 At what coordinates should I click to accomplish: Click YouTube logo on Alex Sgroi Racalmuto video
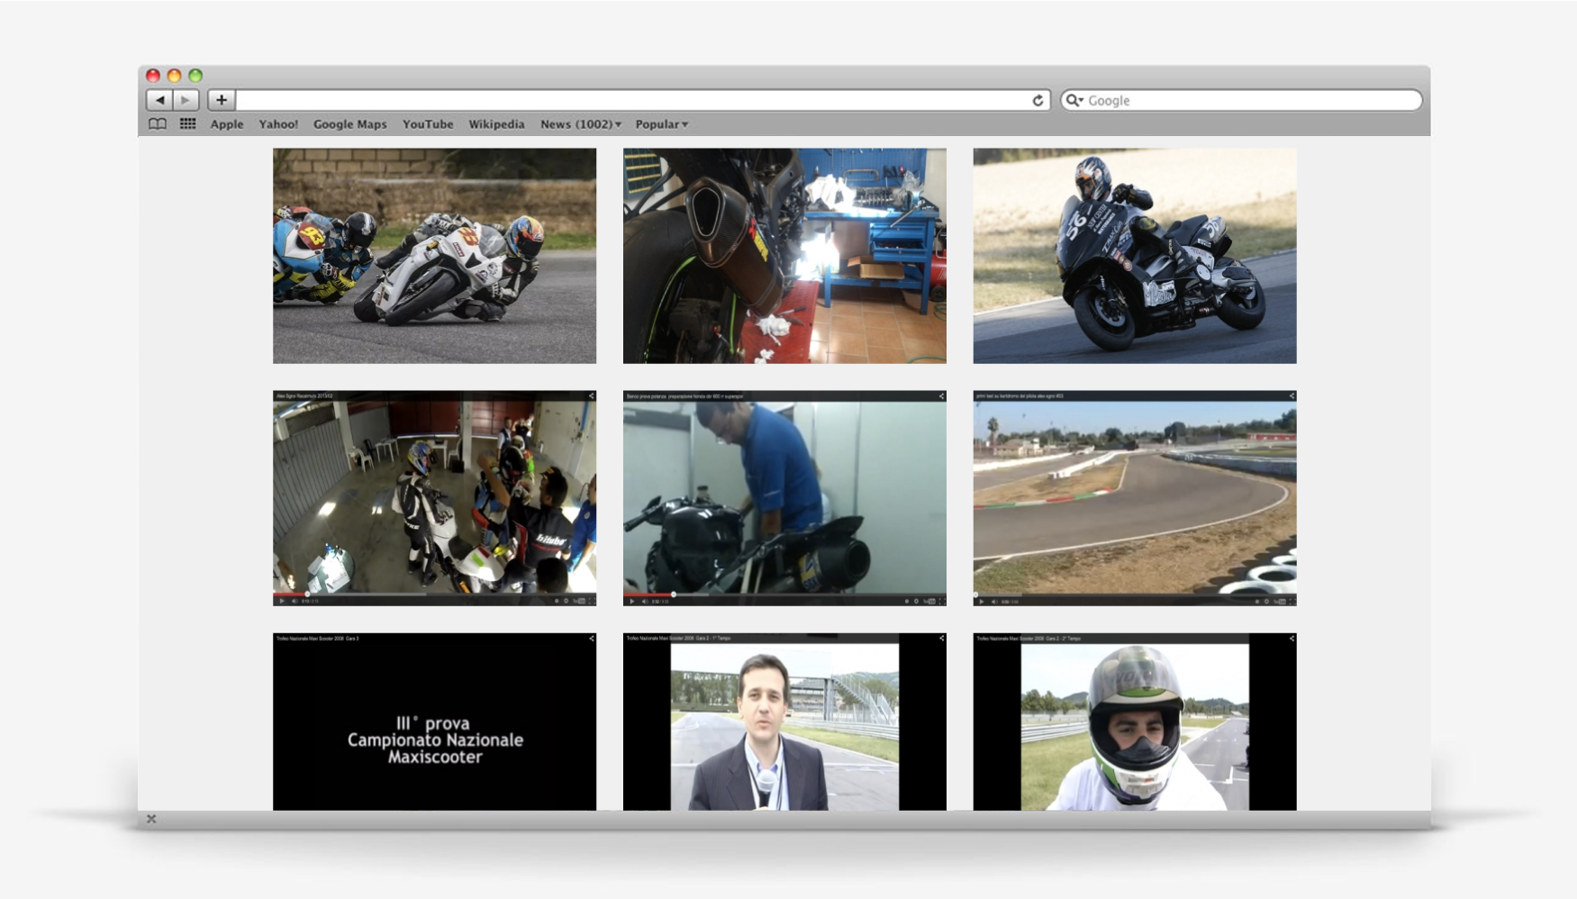click(579, 601)
